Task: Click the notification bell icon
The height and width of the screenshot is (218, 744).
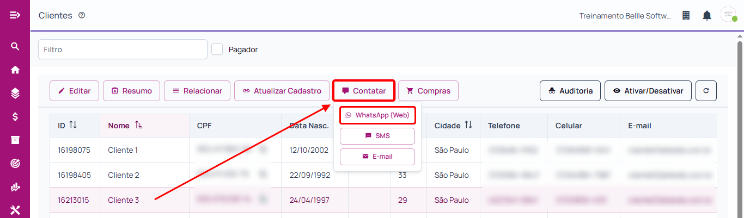Action: click(x=707, y=15)
